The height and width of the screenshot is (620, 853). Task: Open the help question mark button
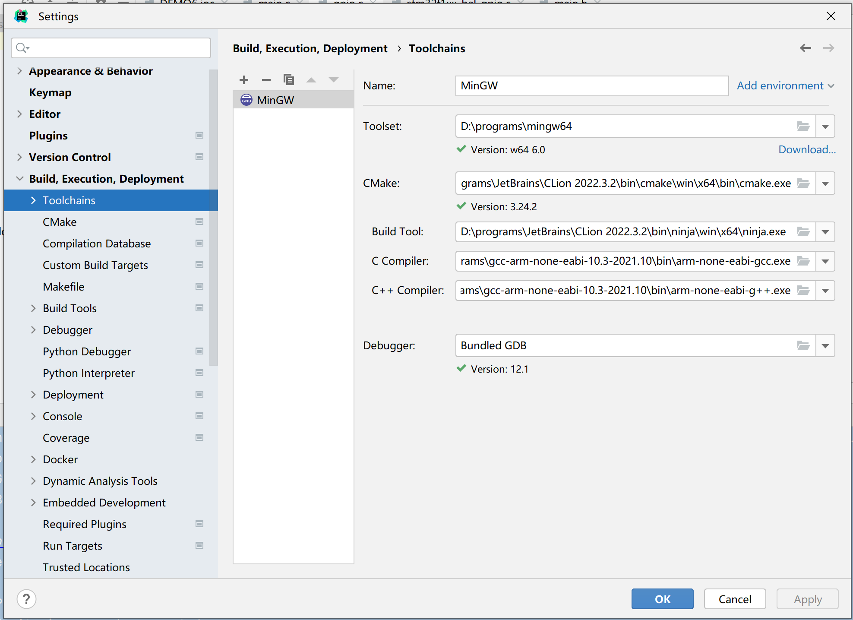26,599
